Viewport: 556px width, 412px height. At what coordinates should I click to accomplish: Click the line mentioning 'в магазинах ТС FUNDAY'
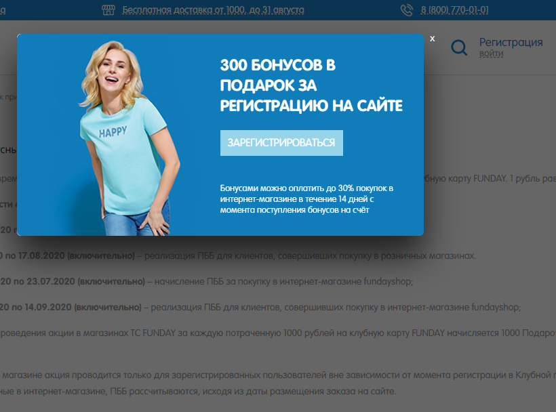278,333
